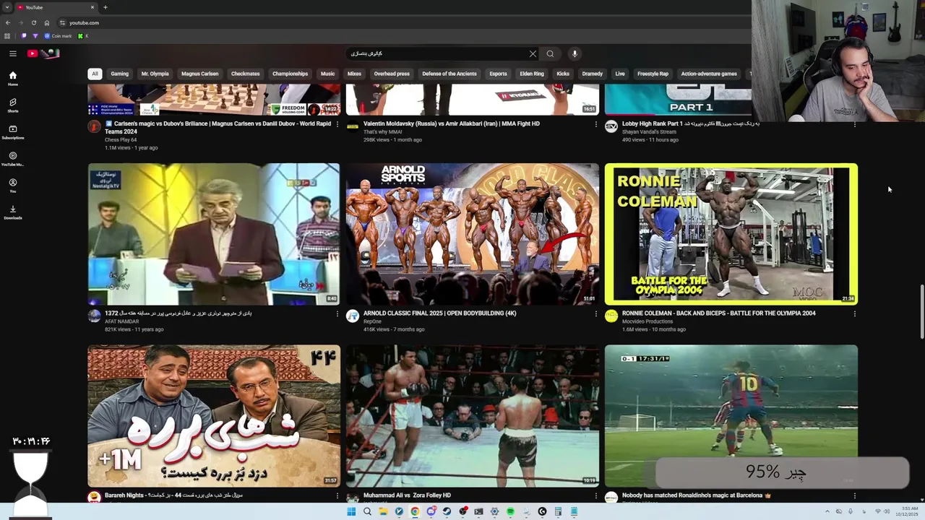The image size is (925, 520).
Task: Open more options for Ronnie Coleman video
Action: pos(855,314)
